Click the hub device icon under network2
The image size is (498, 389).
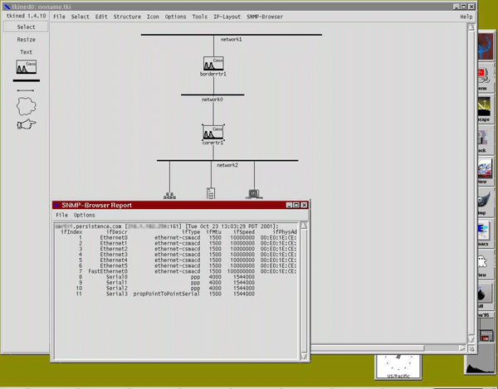pyautogui.click(x=170, y=196)
